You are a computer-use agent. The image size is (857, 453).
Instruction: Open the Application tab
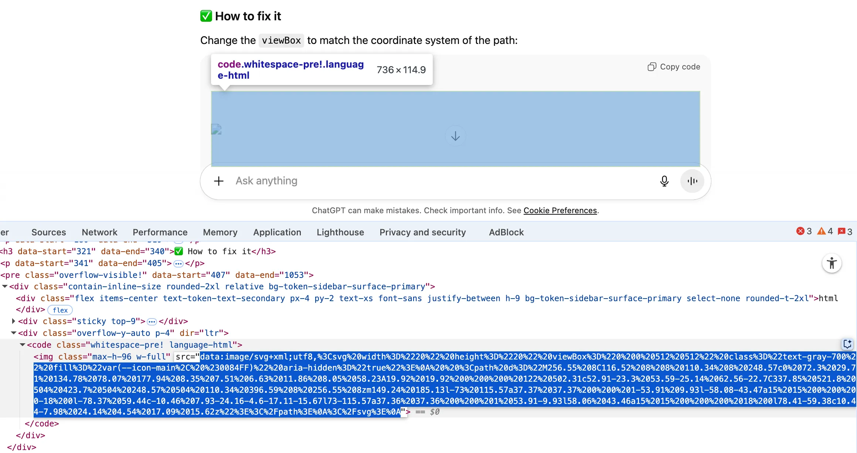point(277,232)
